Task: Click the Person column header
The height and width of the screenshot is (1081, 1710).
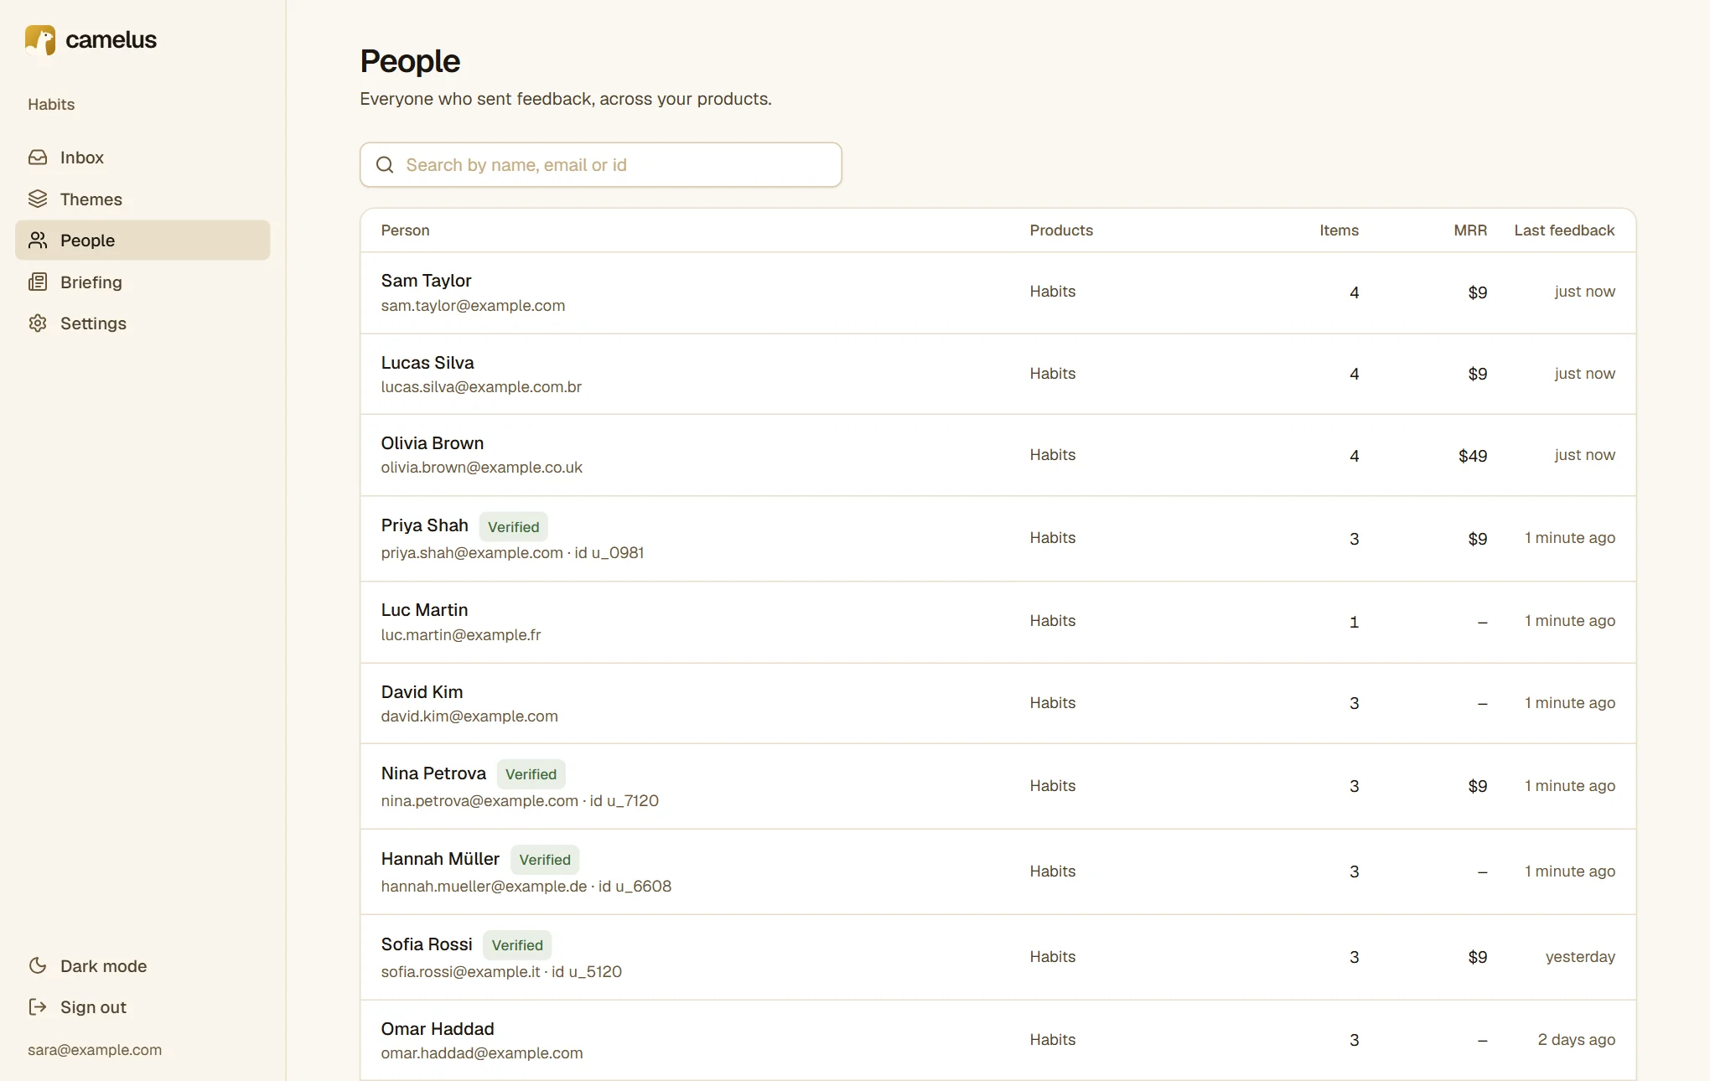Action: click(x=405, y=230)
